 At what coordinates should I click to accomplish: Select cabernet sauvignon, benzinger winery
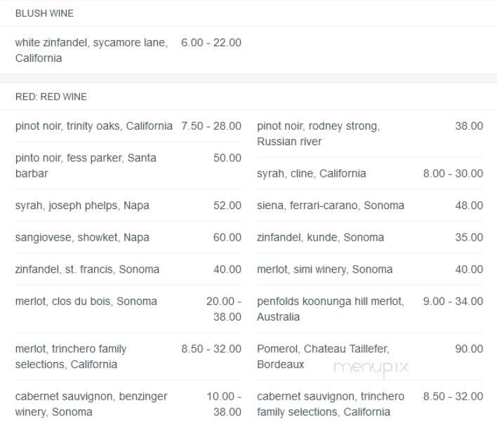coord(91,404)
